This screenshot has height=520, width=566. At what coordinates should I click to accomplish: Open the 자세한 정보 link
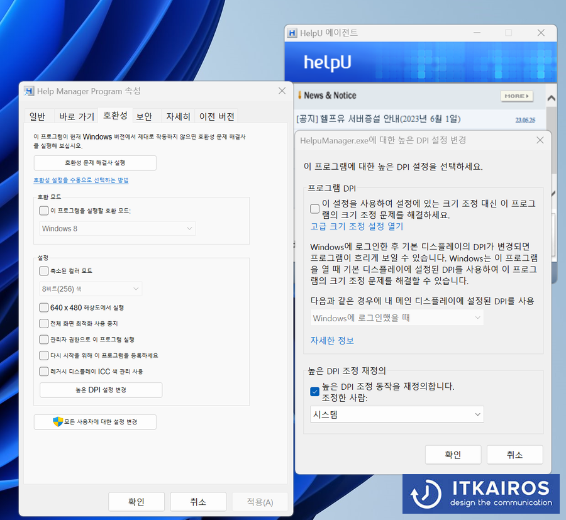pyautogui.click(x=332, y=340)
